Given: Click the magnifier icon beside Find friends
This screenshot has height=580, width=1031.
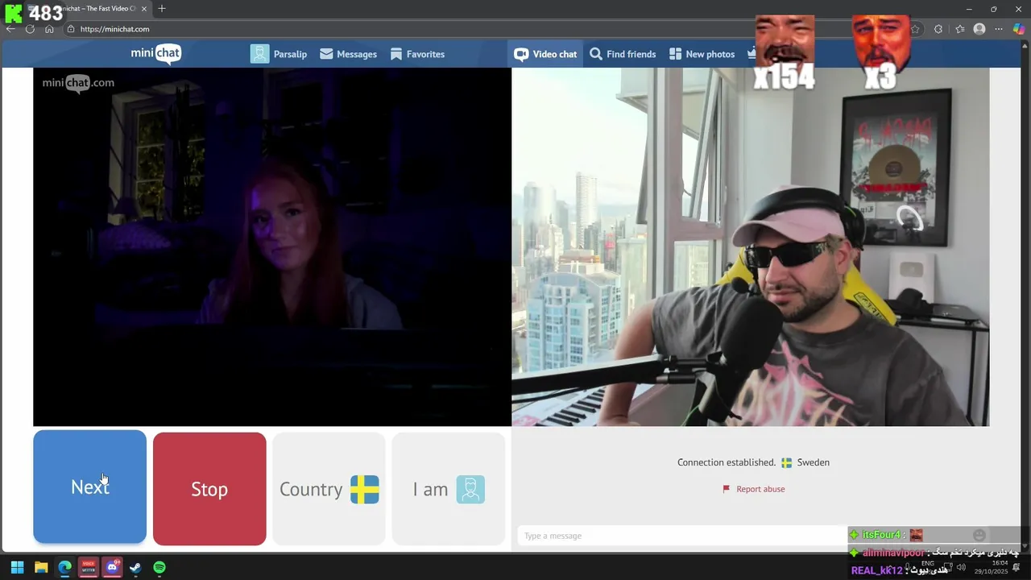Looking at the screenshot, I should point(596,54).
